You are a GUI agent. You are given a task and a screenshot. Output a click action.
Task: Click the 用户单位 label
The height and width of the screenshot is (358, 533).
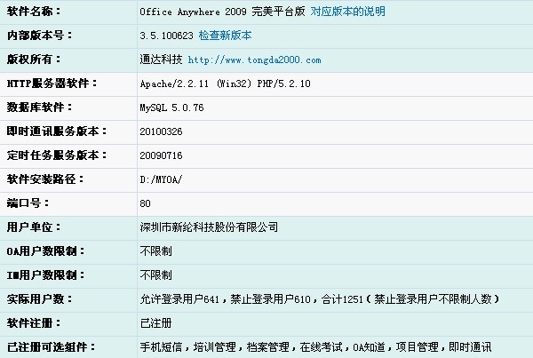34,227
